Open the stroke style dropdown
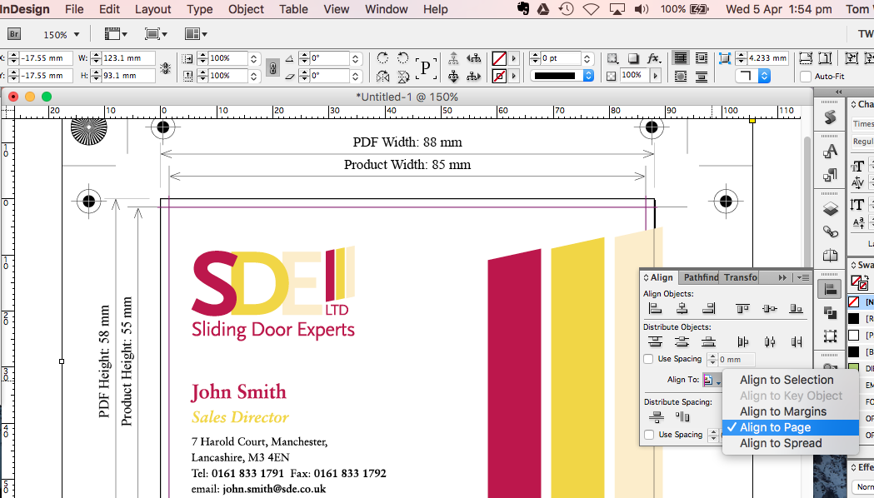Image resolution: width=874 pixels, height=498 pixels. (562, 76)
